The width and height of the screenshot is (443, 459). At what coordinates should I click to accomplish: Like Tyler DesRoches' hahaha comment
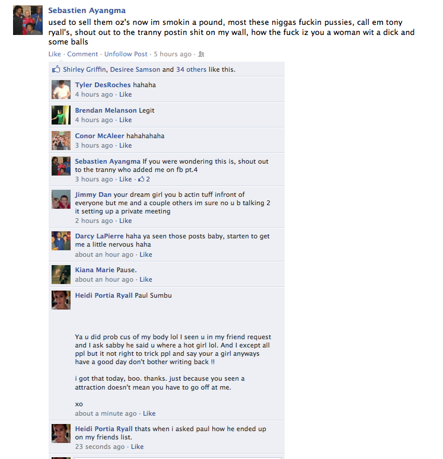pyautogui.click(x=125, y=94)
